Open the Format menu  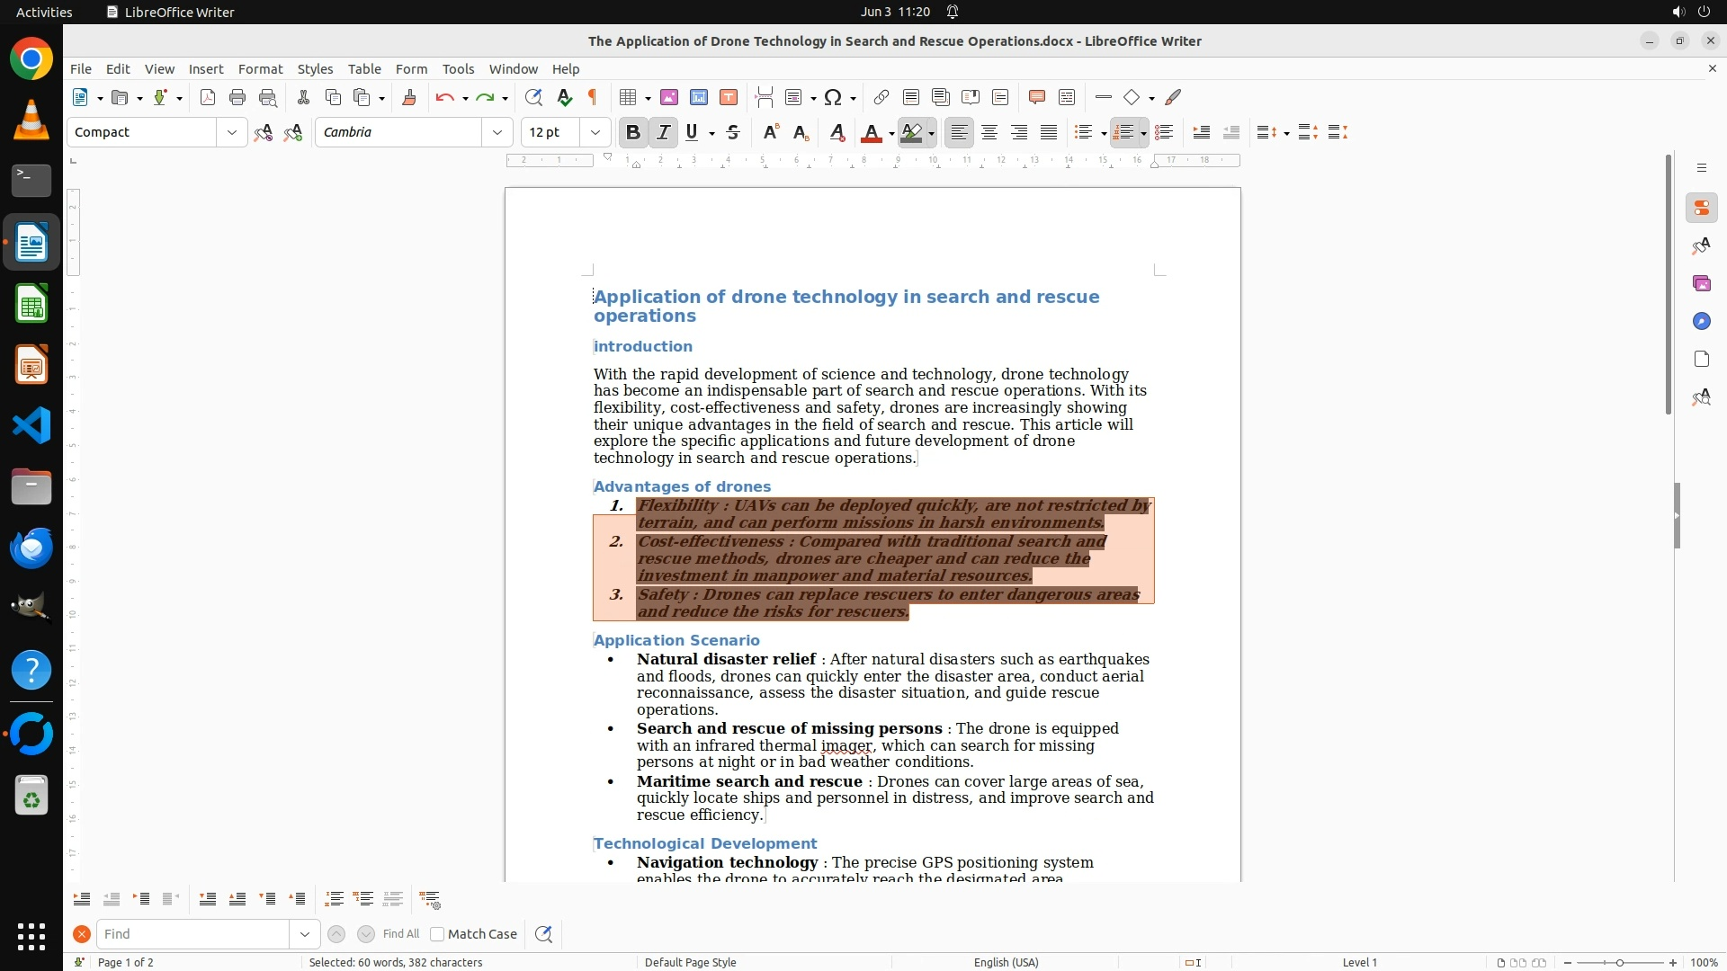pyautogui.click(x=260, y=68)
